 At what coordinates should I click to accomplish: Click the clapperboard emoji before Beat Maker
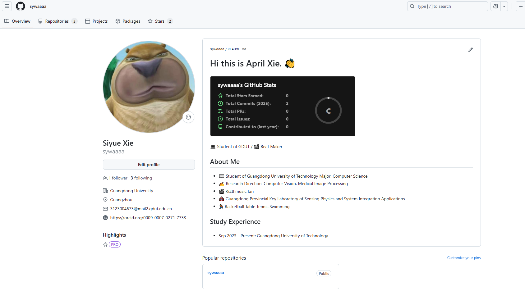pyautogui.click(x=257, y=147)
